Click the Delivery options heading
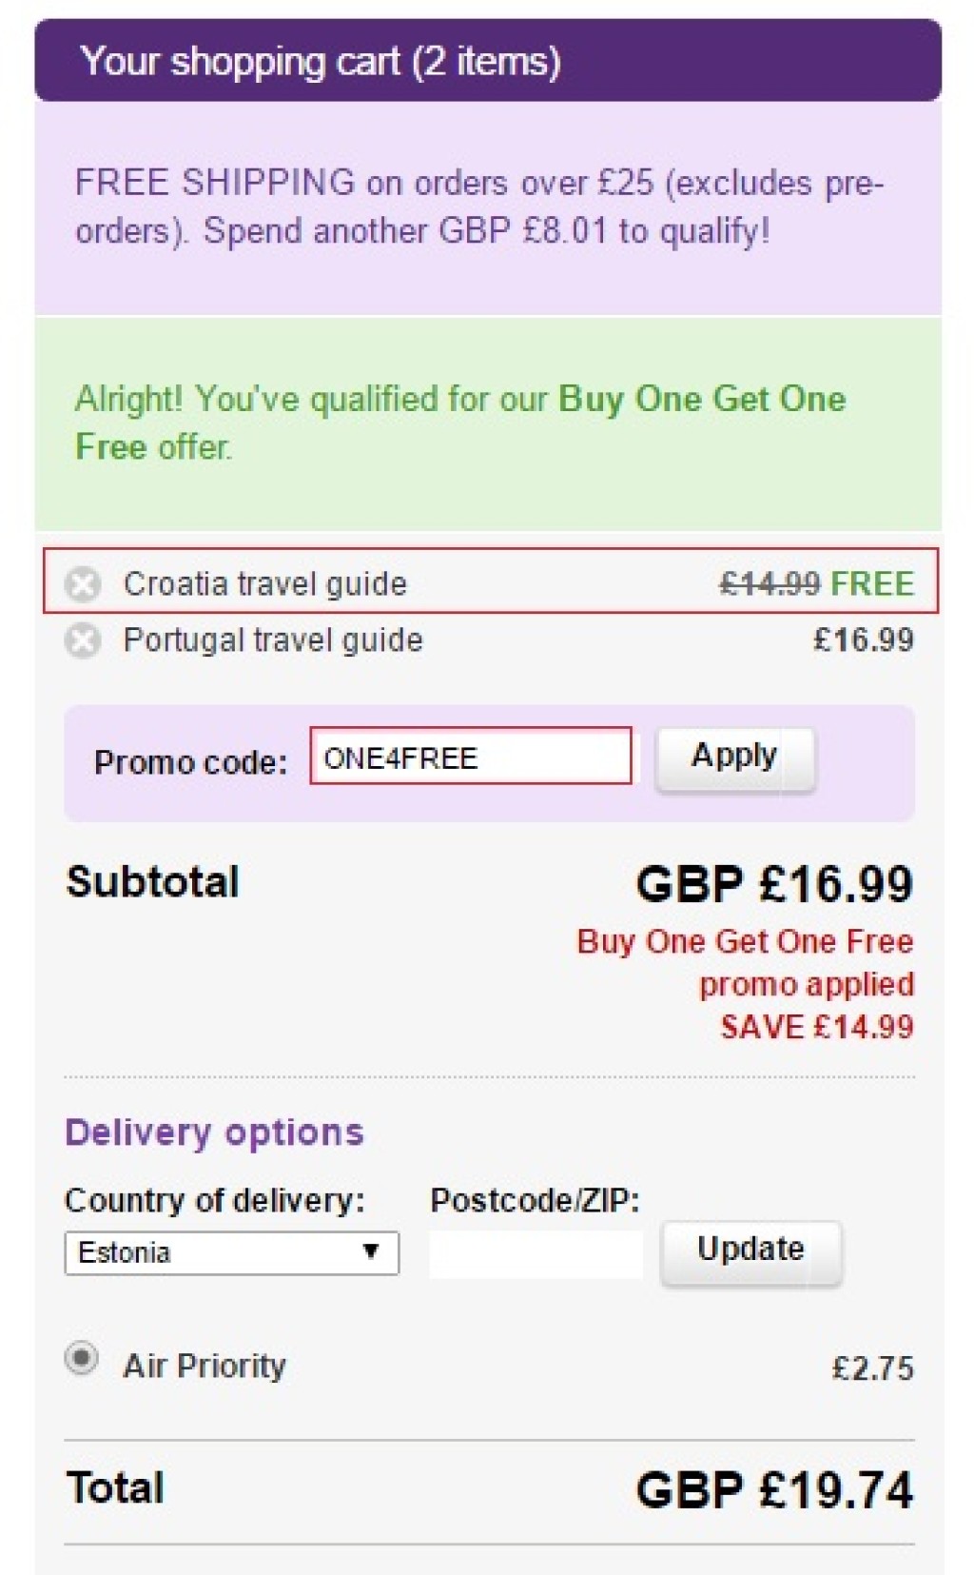 pos(214,1132)
